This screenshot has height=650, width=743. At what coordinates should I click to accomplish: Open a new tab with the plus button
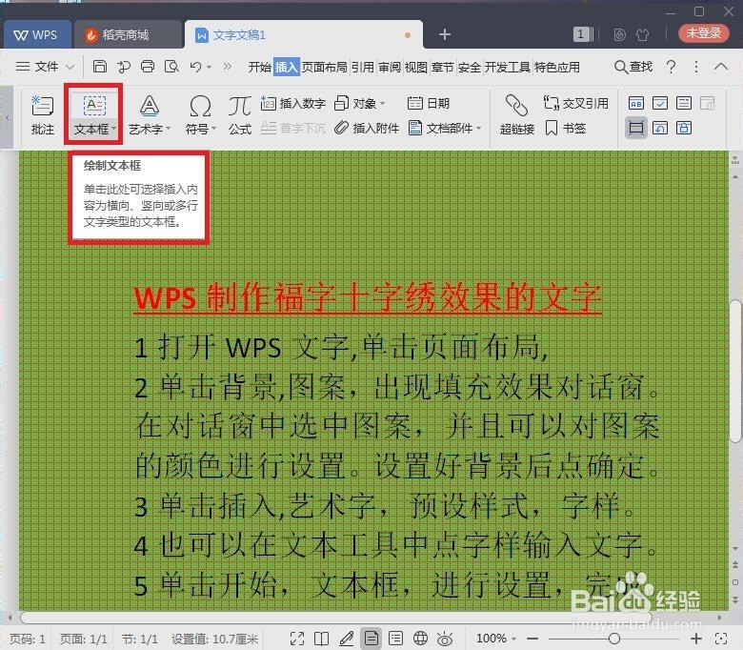(x=445, y=34)
